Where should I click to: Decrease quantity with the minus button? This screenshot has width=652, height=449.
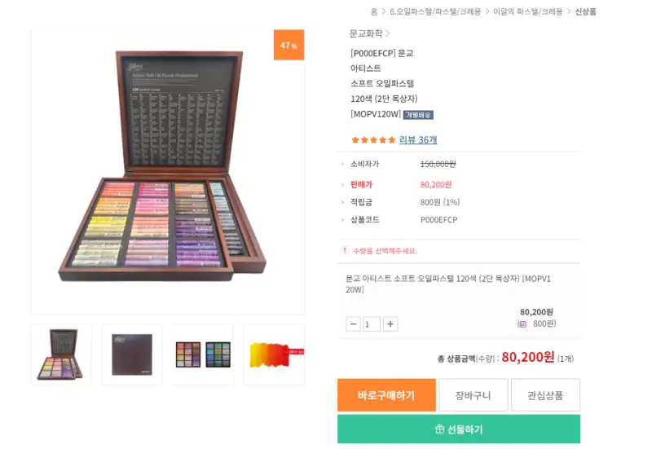(353, 324)
